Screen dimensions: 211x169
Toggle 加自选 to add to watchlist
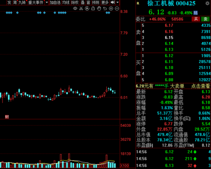55,2
